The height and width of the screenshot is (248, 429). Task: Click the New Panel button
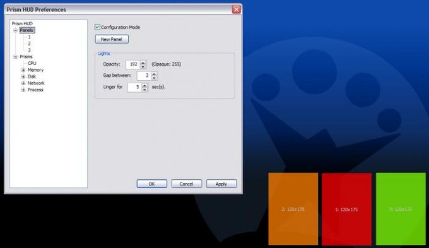pyautogui.click(x=112, y=39)
